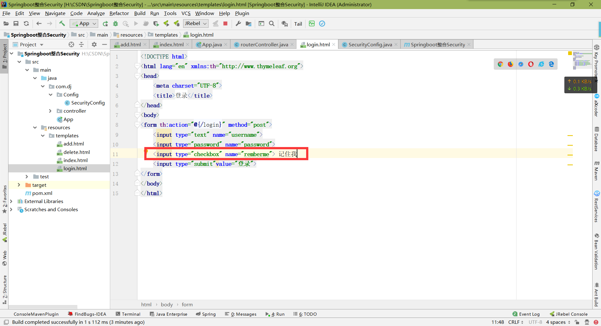The image size is (601, 326).
Task: Click the red Stop button
Action: coord(225,23)
